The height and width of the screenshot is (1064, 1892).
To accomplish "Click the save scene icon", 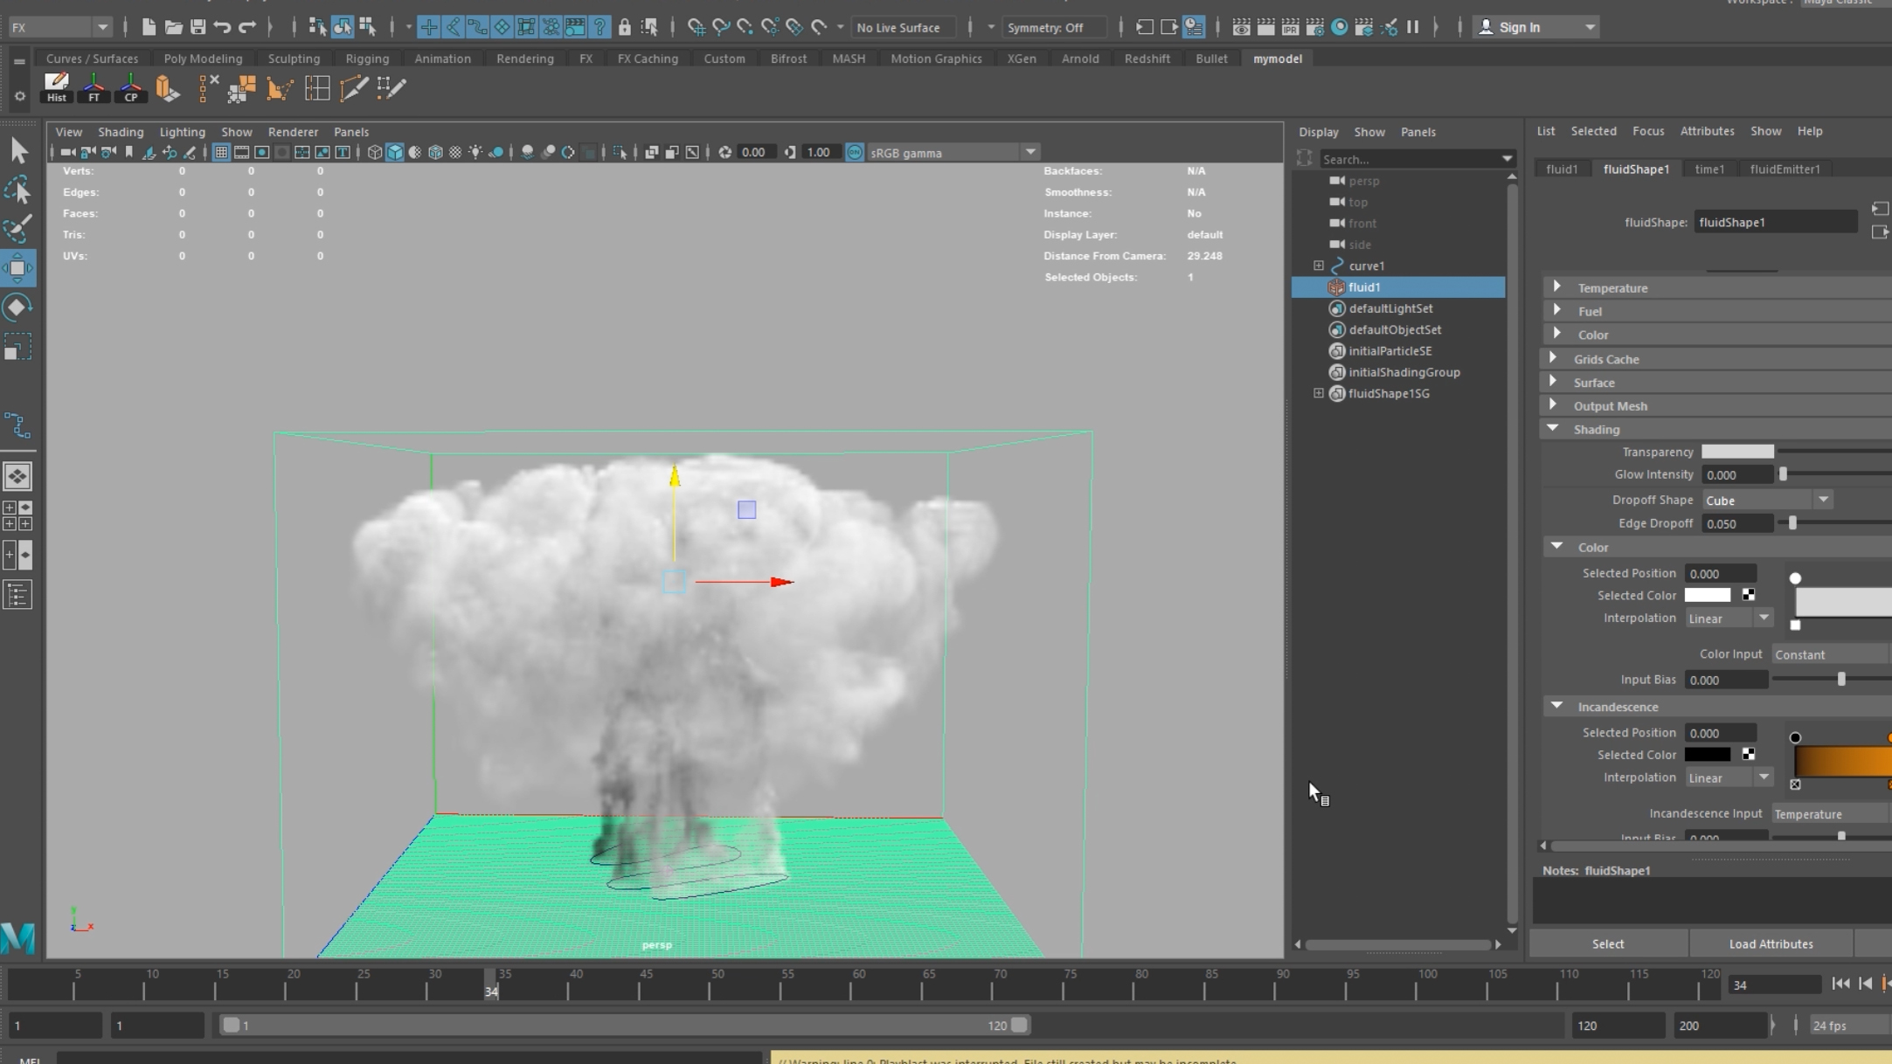I will coord(198,27).
